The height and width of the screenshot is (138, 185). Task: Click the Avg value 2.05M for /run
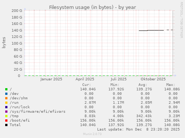coord(146,103)
